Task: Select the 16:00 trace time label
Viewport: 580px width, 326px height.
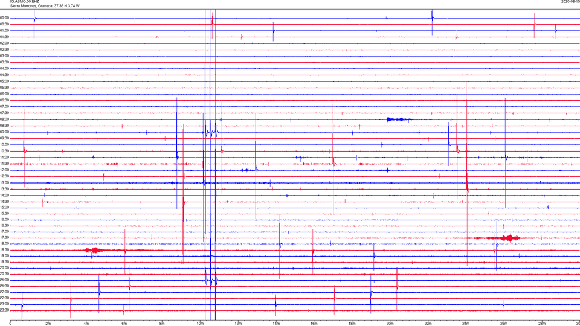Action: (x=5, y=220)
